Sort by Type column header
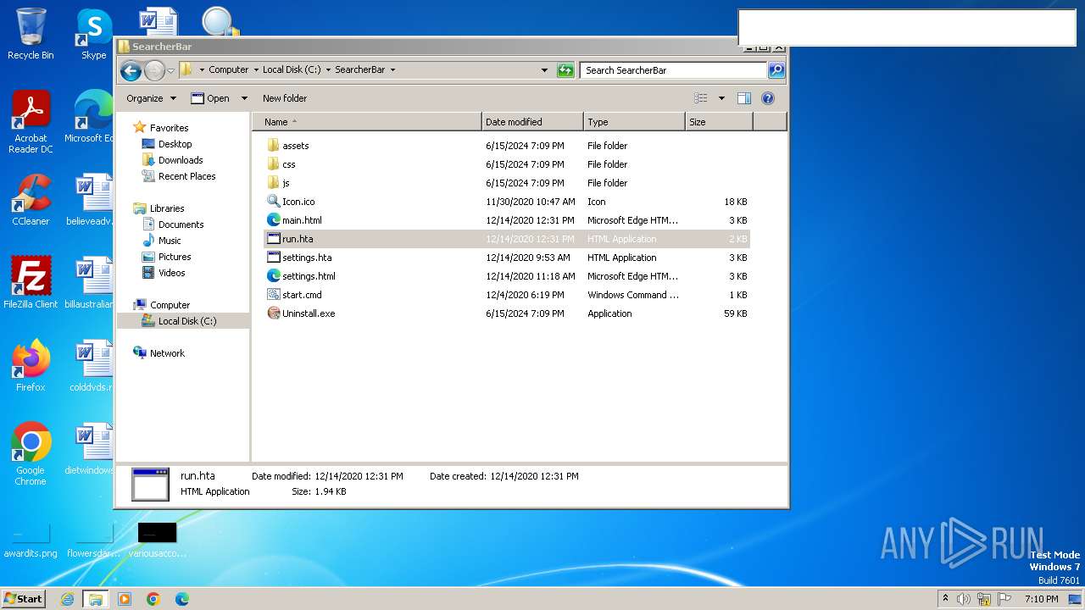Viewport: 1085px width, 610px height. [634, 122]
